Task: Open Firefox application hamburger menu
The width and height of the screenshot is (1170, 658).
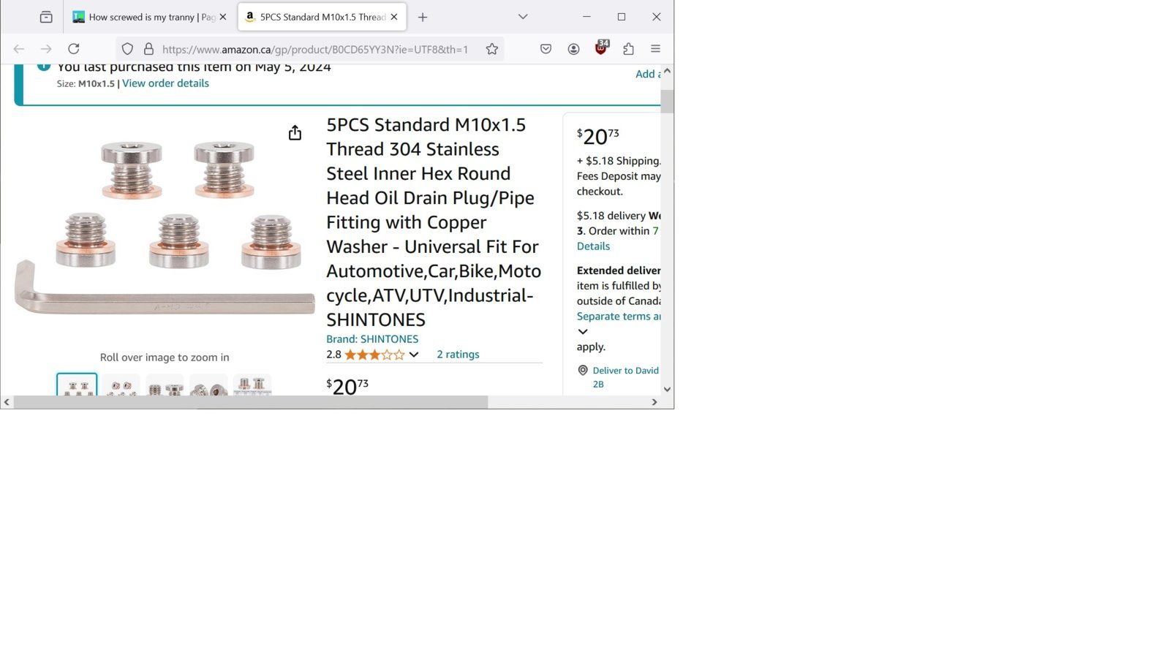Action: [655, 49]
